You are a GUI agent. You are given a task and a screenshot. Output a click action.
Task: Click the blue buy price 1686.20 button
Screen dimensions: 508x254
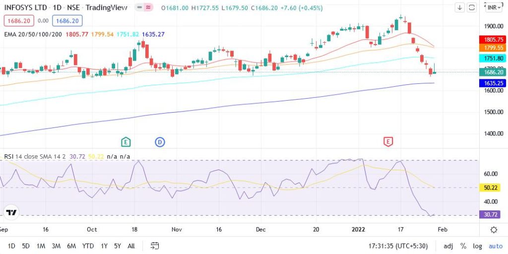click(x=67, y=20)
